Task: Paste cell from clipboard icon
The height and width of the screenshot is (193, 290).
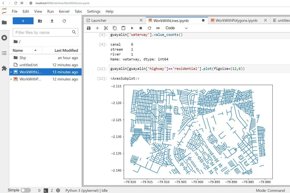Action: tap(123, 28)
